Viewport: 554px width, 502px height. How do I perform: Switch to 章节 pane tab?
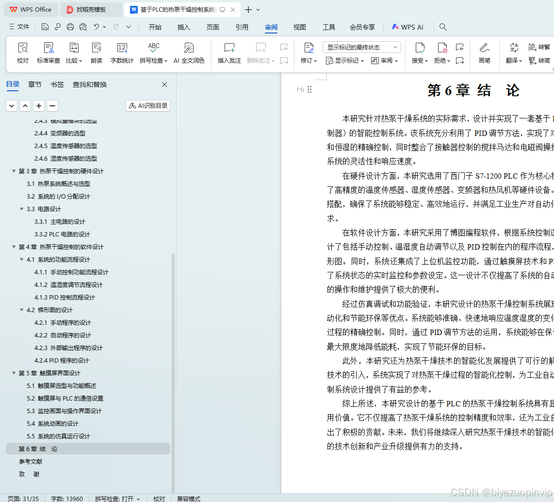click(x=34, y=84)
